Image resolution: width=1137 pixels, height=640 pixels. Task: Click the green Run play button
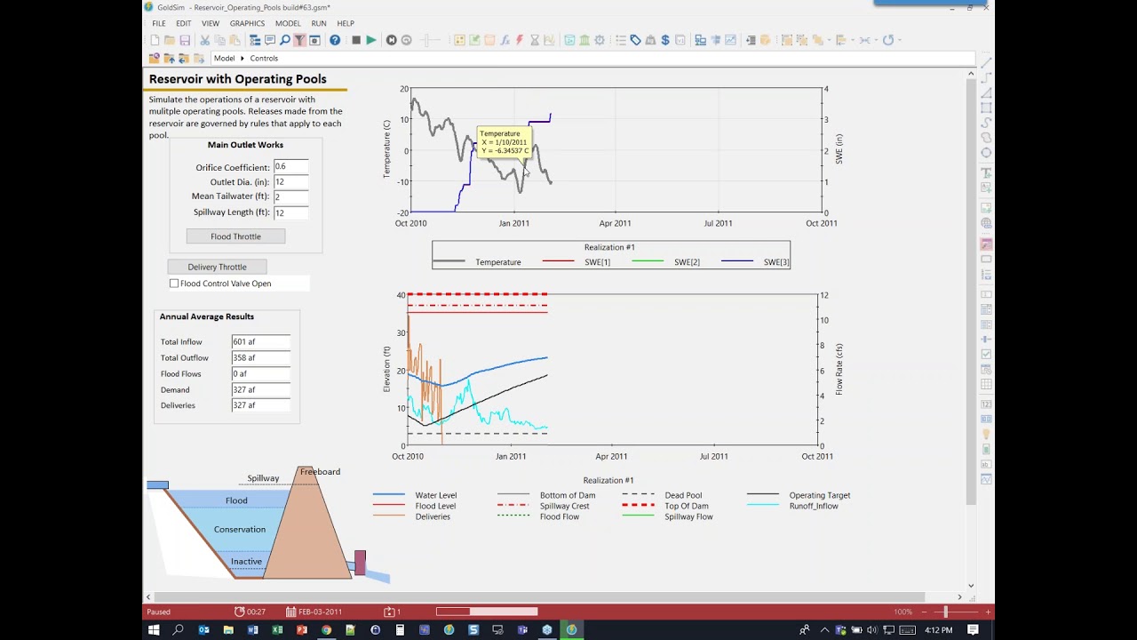pos(370,40)
